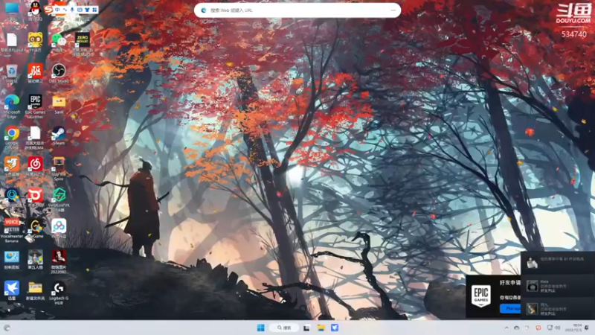Click the Sogou microphone voice input icon
595x335 pixels.
[72, 10]
